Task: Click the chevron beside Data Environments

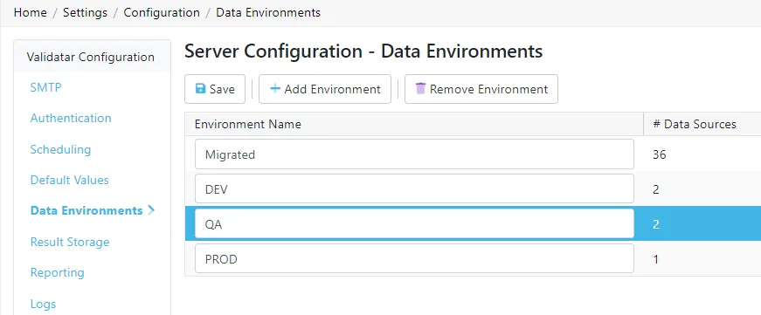Action: tap(151, 210)
